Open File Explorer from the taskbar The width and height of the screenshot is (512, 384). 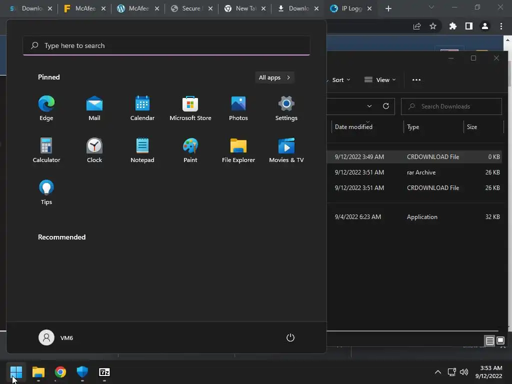coord(38,372)
